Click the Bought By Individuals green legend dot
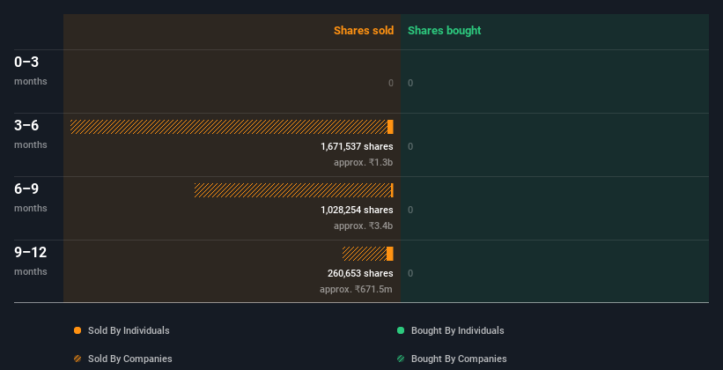The image size is (723, 370). click(x=401, y=330)
